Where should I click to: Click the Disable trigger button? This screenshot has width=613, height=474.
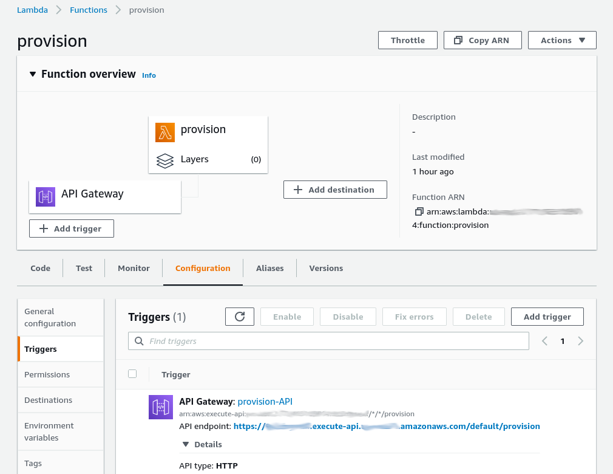(348, 317)
